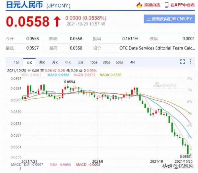Image resolution: width=198 pixels, height=173 pixels.
Task: Click the phone icon beside 在APP中查看
Action: tap(167, 5)
